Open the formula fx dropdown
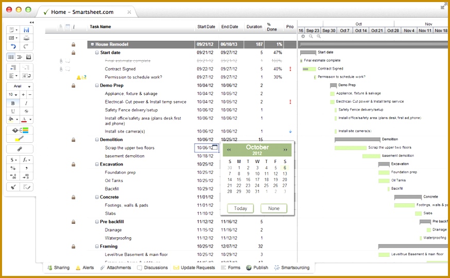The image size is (450, 278). coord(26,160)
